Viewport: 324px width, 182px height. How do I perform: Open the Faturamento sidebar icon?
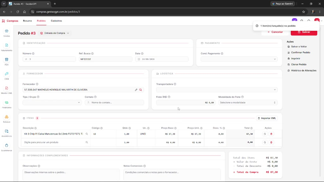pyautogui.click(x=7, y=47)
